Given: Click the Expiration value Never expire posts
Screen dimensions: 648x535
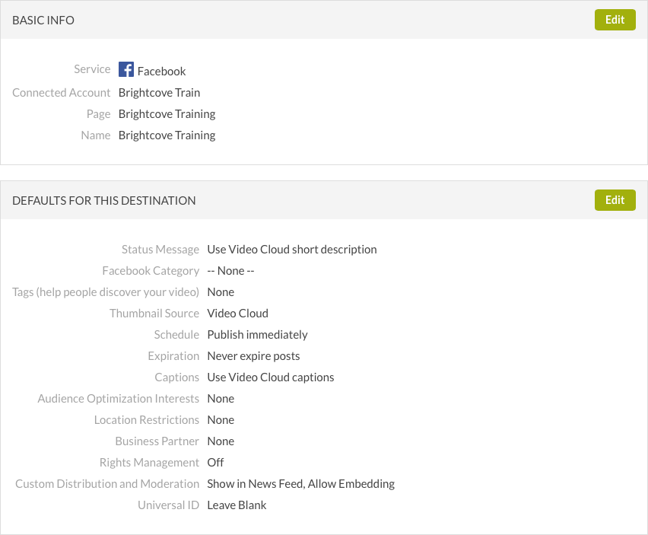Looking at the screenshot, I should 253,355.
